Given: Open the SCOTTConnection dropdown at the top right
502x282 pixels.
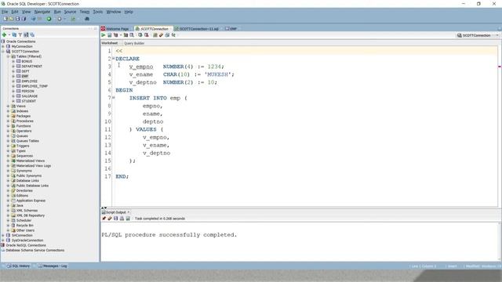Looking at the screenshot, I should [497, 35].
